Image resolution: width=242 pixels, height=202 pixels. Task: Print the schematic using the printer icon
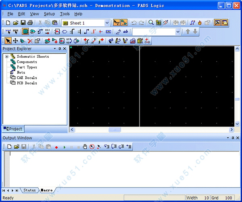coord(30,23)
